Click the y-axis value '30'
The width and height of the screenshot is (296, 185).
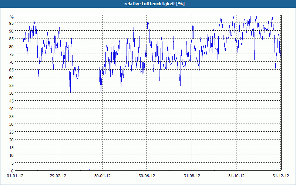12,124
